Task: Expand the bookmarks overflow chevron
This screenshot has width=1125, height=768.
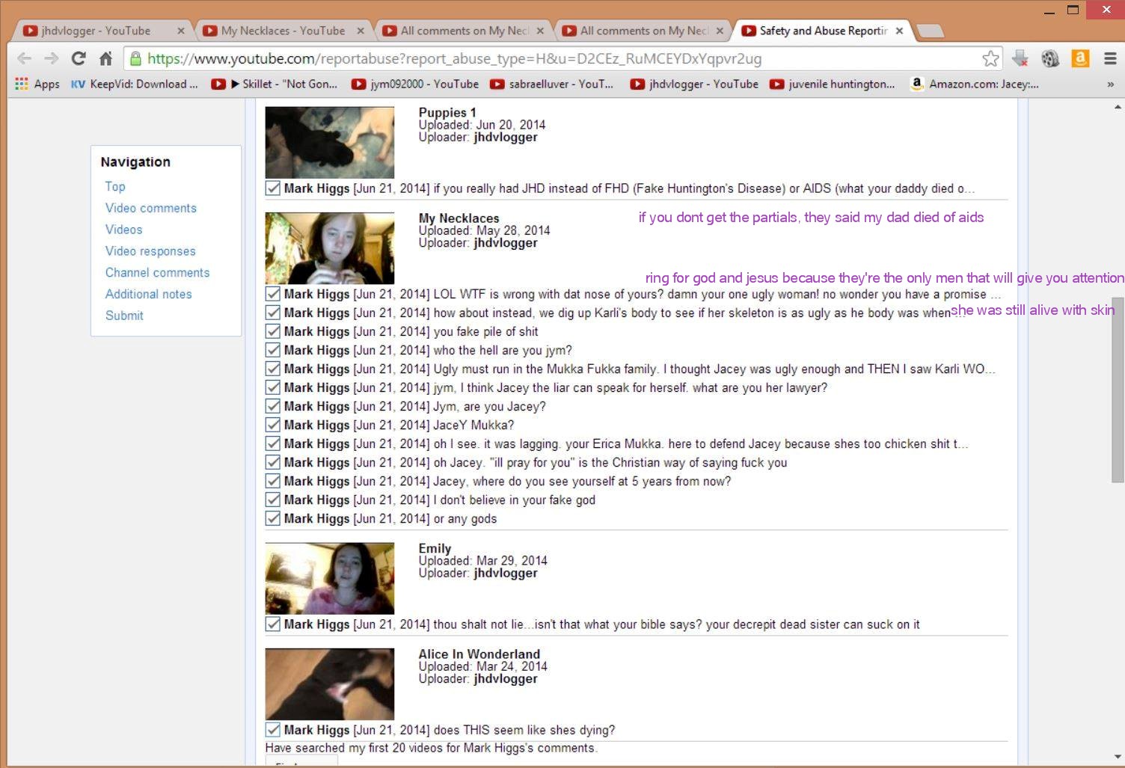Action: tap(1110, 84)
